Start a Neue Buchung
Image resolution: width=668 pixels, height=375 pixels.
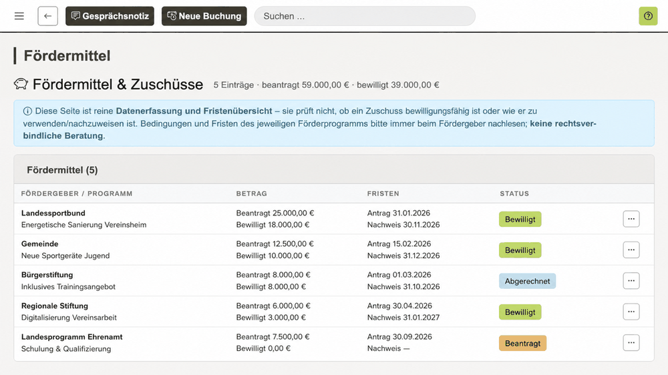(204, 16)
